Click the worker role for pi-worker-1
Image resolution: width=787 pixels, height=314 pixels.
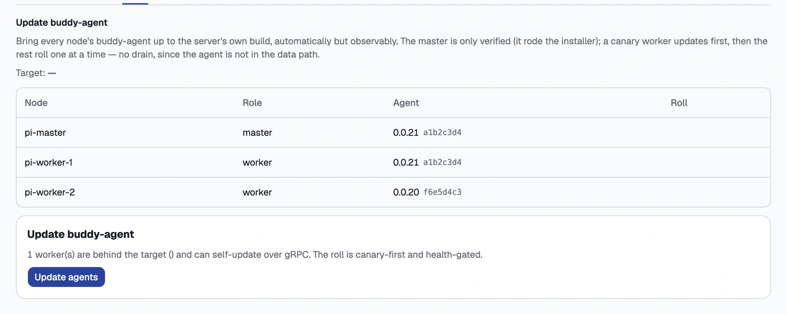258,163
